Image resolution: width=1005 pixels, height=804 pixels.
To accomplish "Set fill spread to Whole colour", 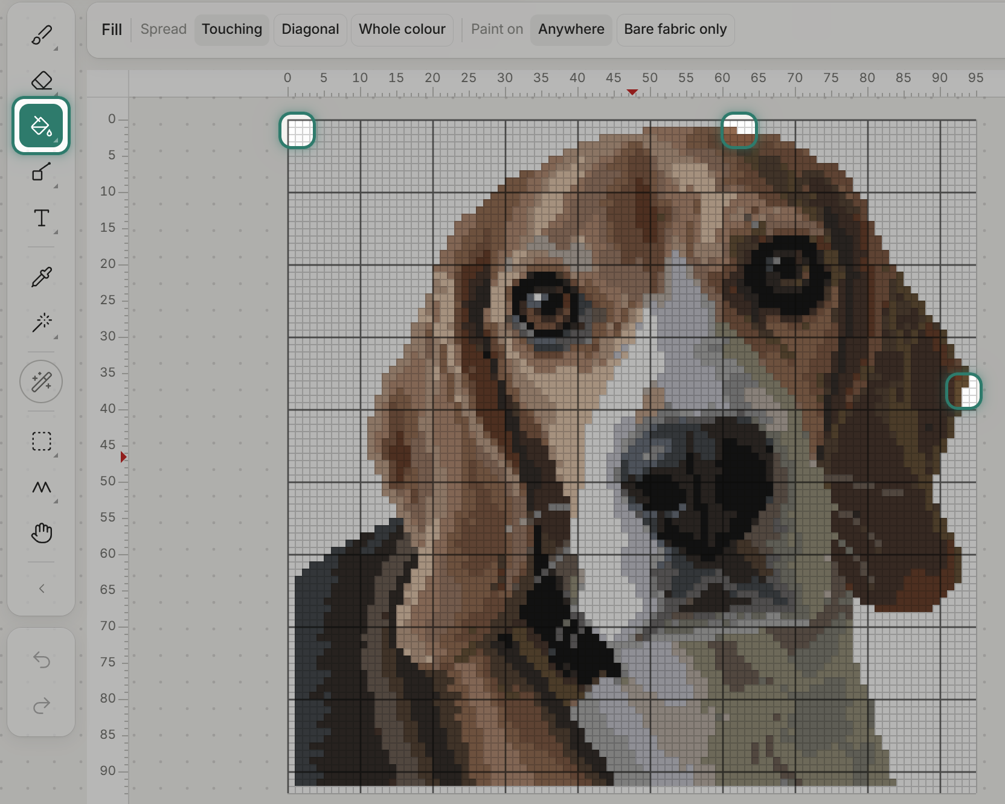I will (402, 30).
